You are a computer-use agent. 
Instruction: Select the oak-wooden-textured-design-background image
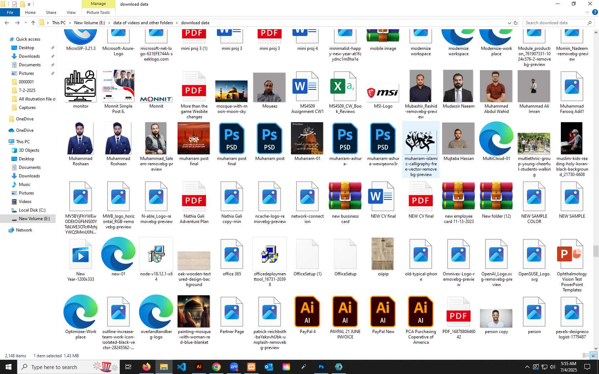click(x=194, y=261)
